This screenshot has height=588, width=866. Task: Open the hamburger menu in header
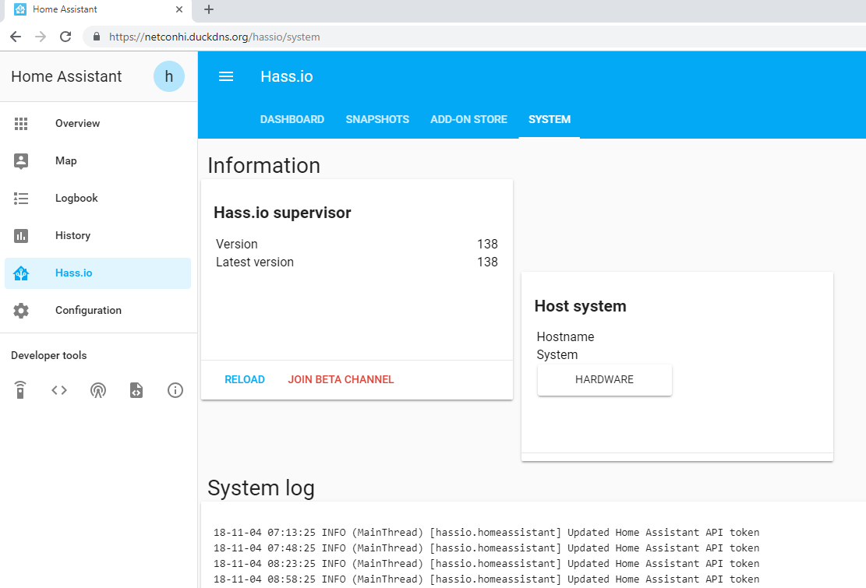pyautogui.click(x=226, y=76)
